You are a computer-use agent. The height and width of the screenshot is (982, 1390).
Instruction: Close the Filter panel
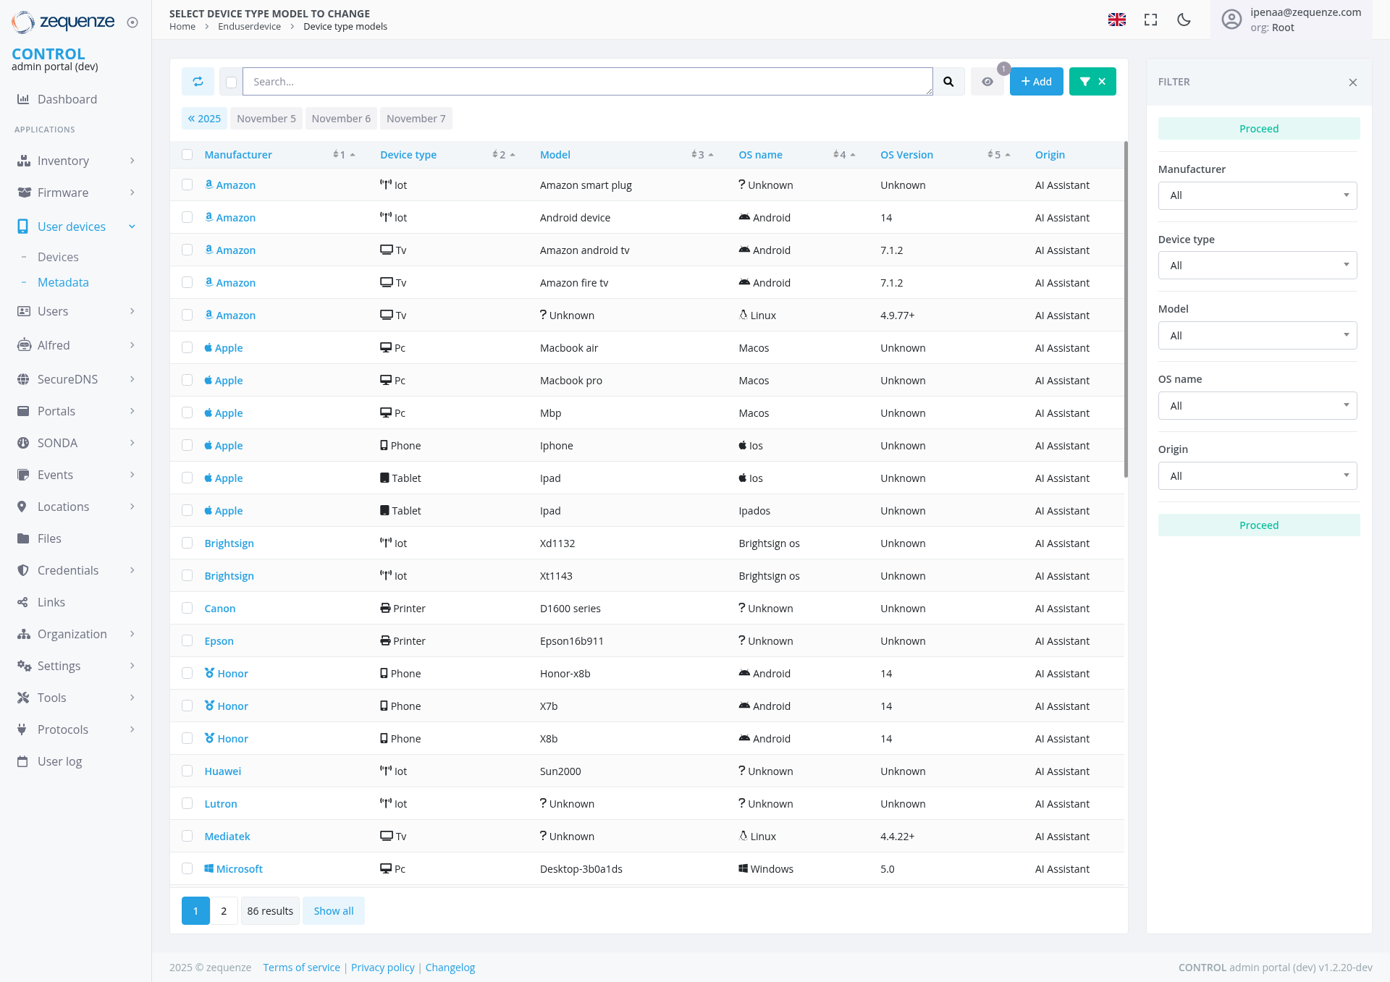[1353, 82]
